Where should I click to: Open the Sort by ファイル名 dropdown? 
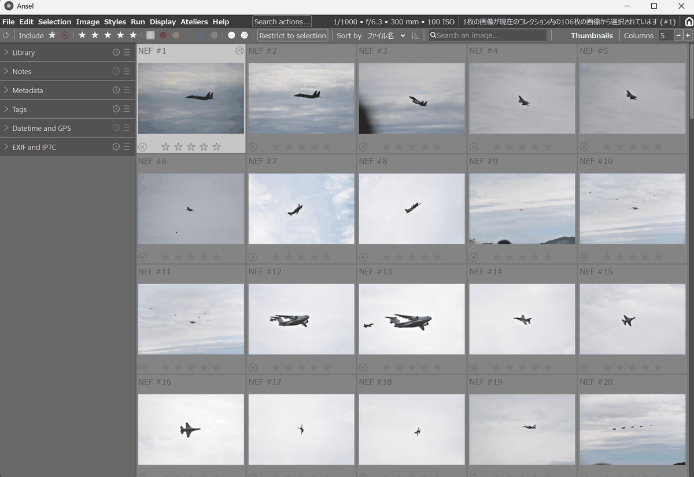pyautogui.click(x=386, y=35)
